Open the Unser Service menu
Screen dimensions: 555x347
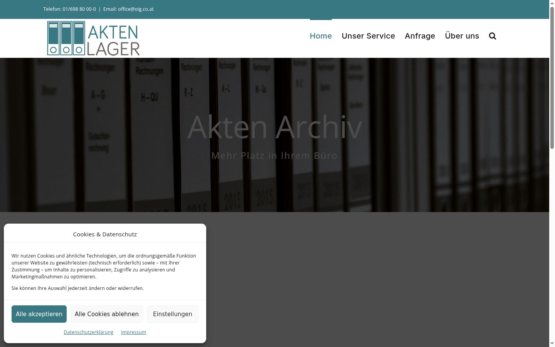(368, 36)
